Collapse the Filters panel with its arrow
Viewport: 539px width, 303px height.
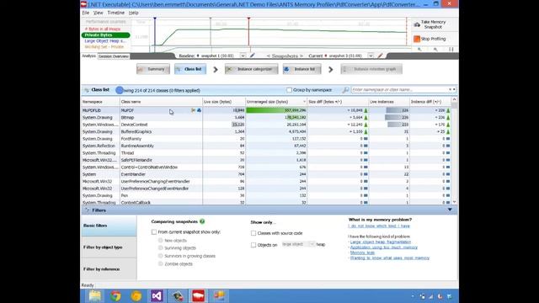[450, 210]
